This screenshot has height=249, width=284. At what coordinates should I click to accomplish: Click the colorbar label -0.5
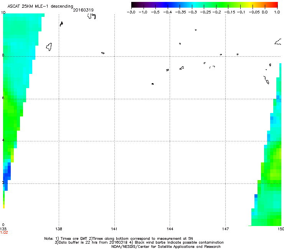click(155, 12)
